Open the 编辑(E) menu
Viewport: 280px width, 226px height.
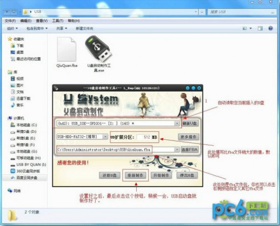(26, 21)
